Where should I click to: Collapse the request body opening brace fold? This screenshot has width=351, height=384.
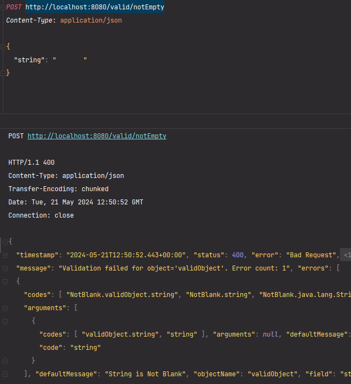click(x=3, y=47)
